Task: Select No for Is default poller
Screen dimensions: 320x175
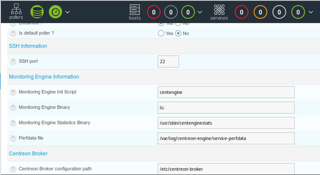Action: (x=178, y=33)
